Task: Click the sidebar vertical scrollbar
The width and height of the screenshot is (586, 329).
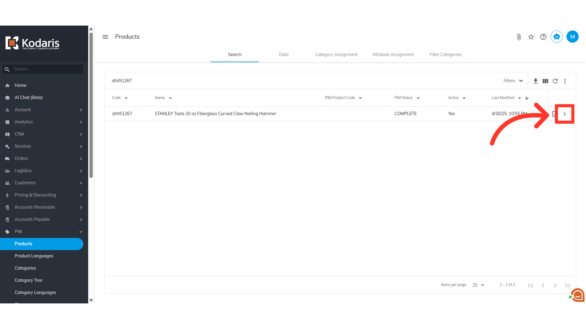Action: point(91,105)
